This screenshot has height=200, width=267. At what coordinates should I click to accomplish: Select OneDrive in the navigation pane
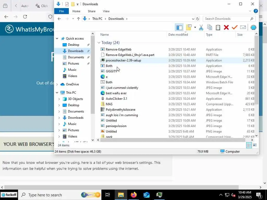point(72,84)
